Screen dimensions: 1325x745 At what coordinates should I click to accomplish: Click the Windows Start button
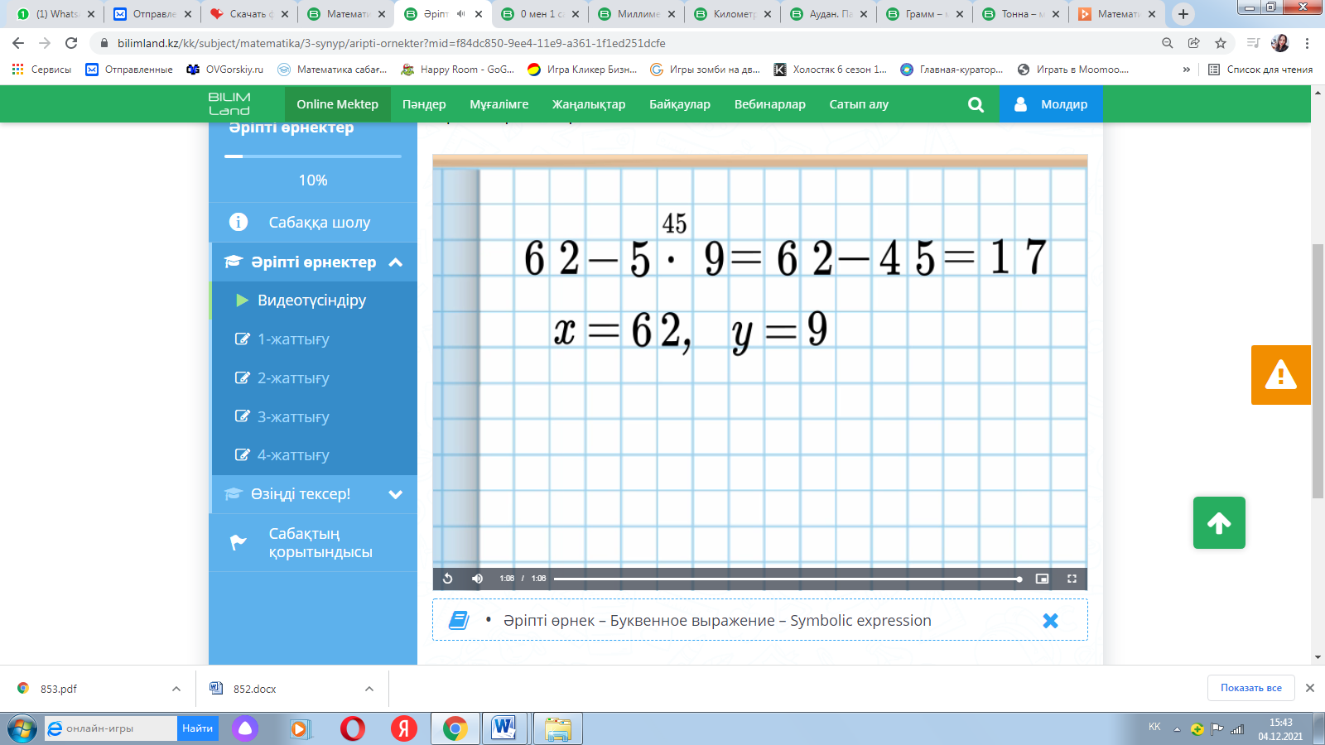tap(22, 728)
